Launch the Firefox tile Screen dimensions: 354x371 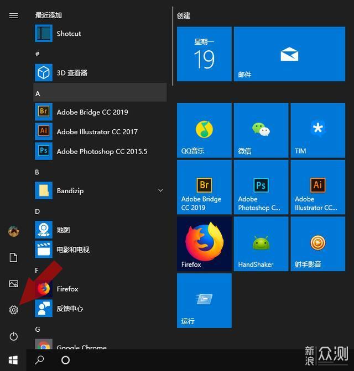tap(204, 244)
